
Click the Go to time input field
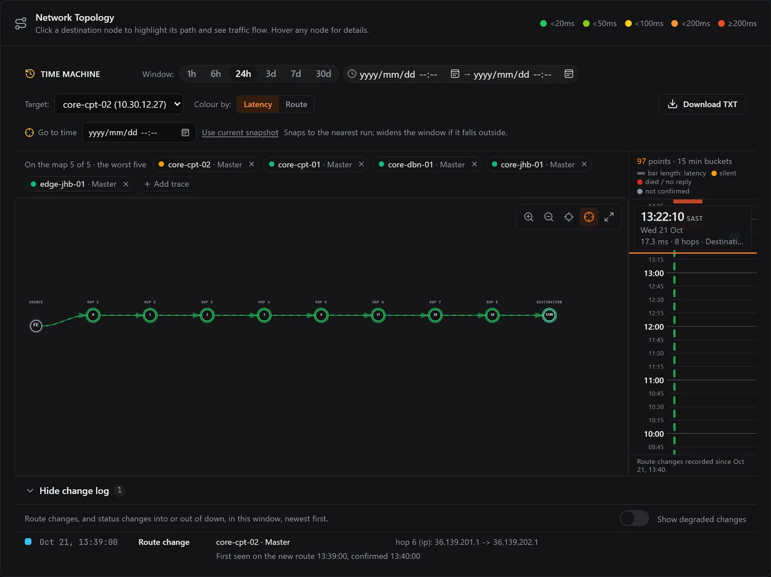pyautogui.click(x=139, y=132)
